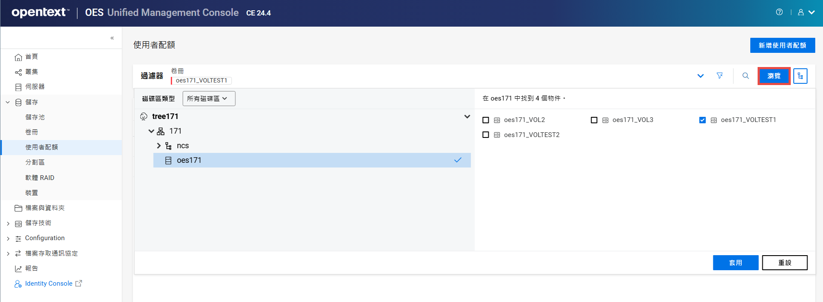Check the oes171_VOL2 checkbox
This screenshot has width=823, height=302.
[x=486, y=120]
